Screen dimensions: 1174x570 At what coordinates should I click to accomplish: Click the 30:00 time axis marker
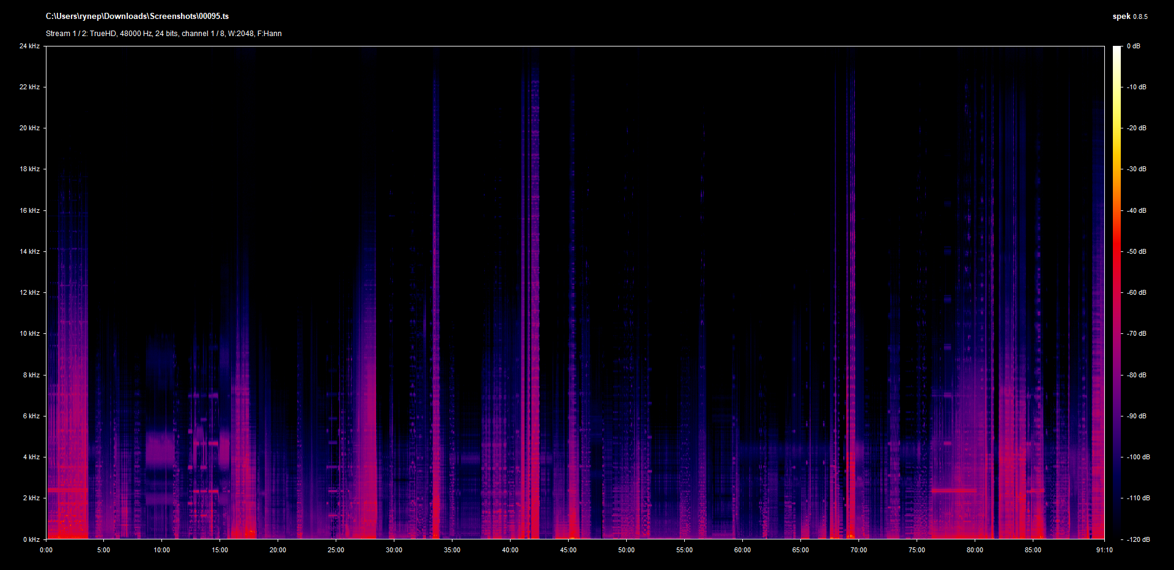(394, 550)
